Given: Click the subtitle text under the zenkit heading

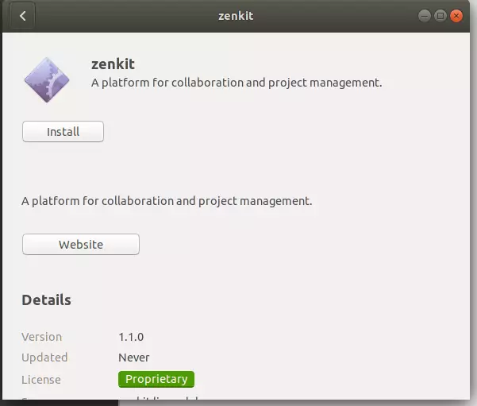Looking at the screenshot, I should tap(237, 83).
